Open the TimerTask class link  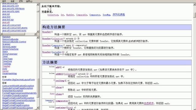(x=7, y=59)
